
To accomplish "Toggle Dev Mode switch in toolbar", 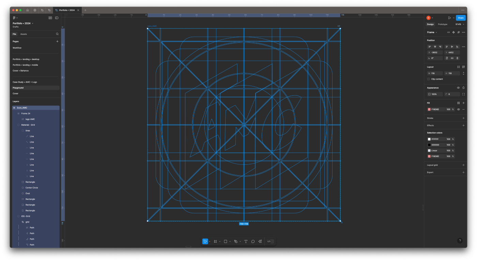I will 270,241.
